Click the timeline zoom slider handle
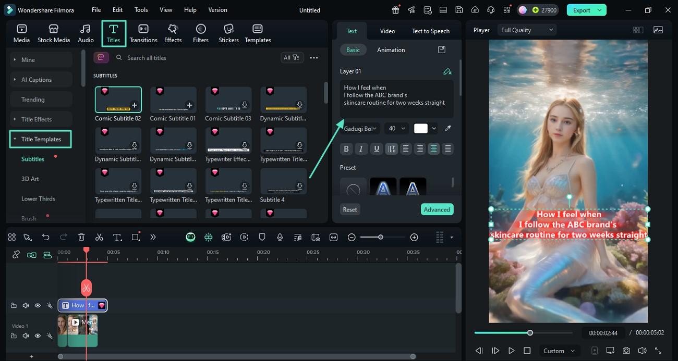 click(x=381, y=237)
